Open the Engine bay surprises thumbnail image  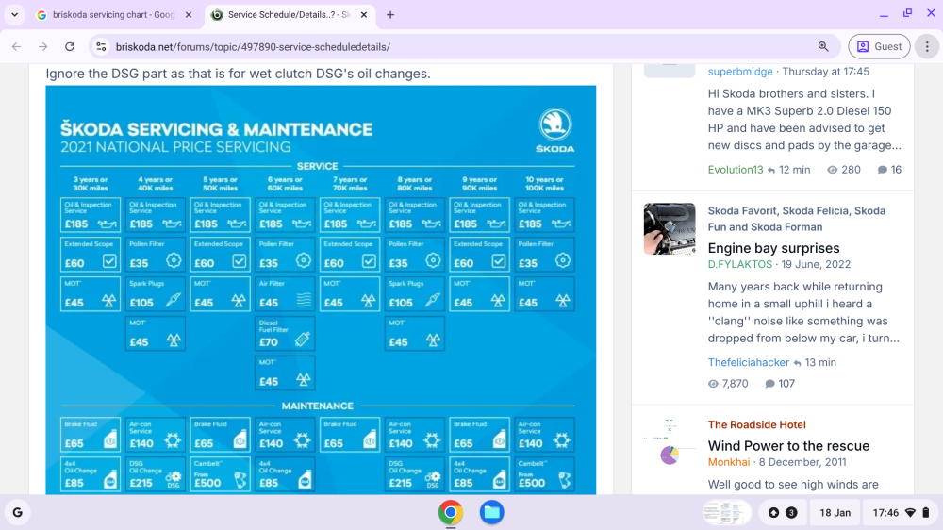coord(670,228)
